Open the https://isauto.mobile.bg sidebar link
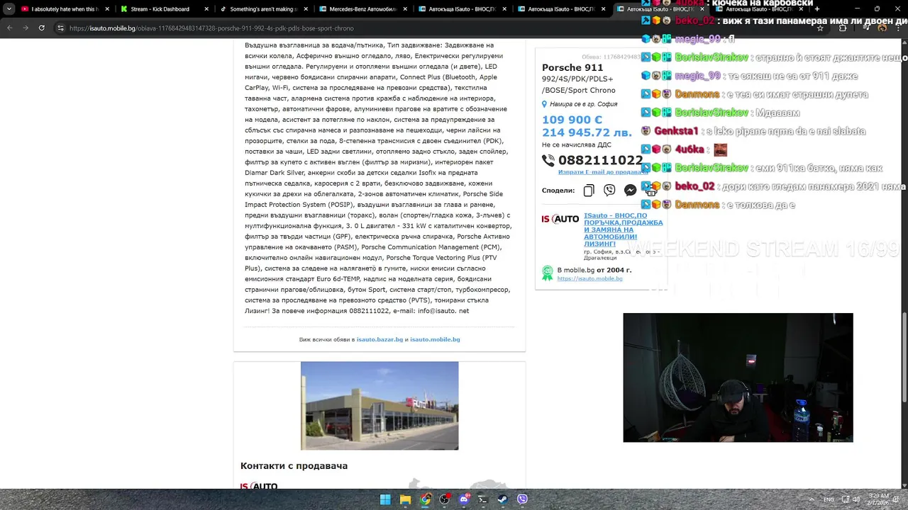 click(589, 279)
